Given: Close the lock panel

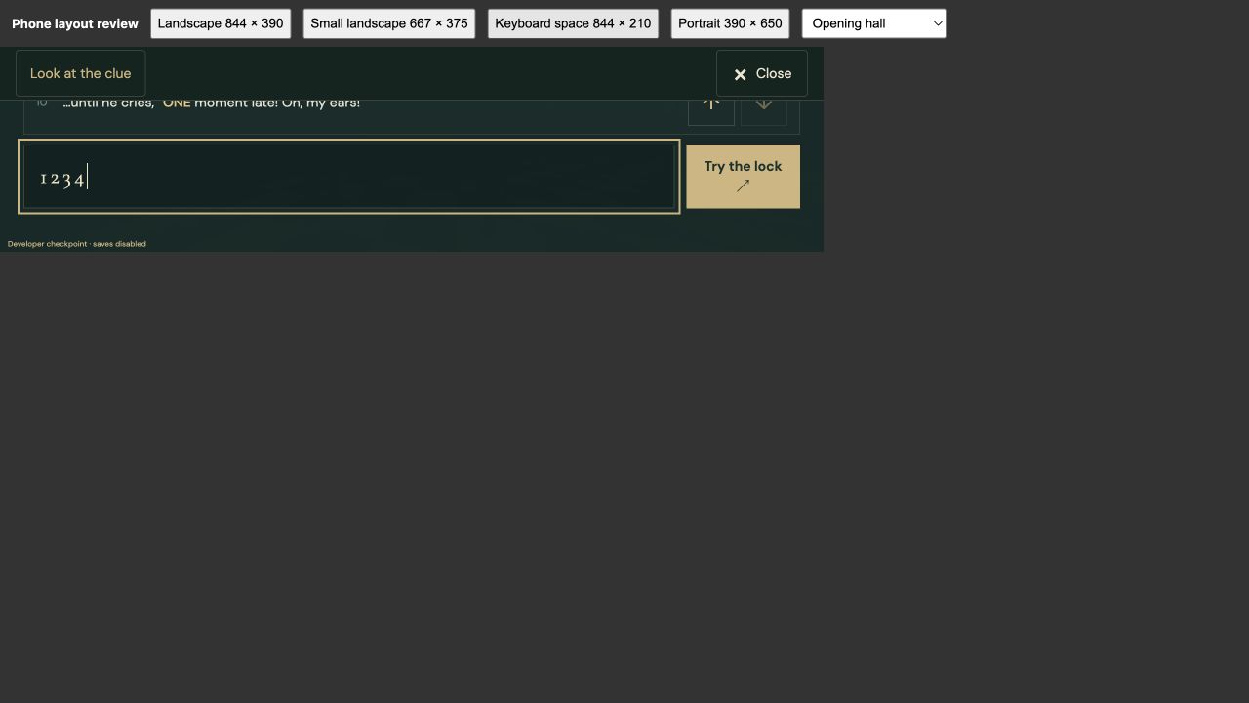Looking at the screenshot, I should pos(762,73).
